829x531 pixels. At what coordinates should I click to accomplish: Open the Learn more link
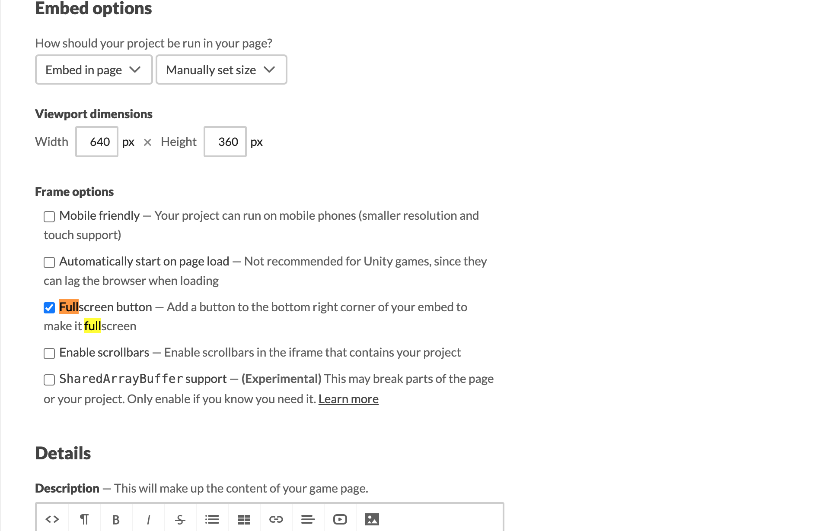click(x=348, y=399)
